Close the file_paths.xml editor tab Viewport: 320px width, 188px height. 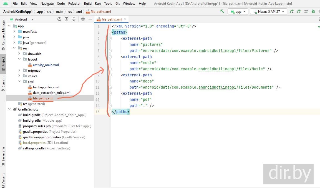[x=125, y=19]
